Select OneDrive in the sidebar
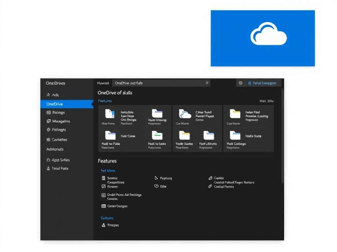The height and width of the screenshot is (252, 337). 67,104
